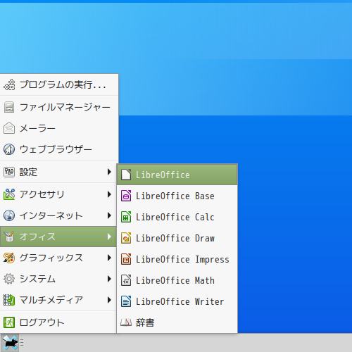The image size is (352, 352).
Task: Select the highlighted LibreOffice label
Action: (163, 175)
